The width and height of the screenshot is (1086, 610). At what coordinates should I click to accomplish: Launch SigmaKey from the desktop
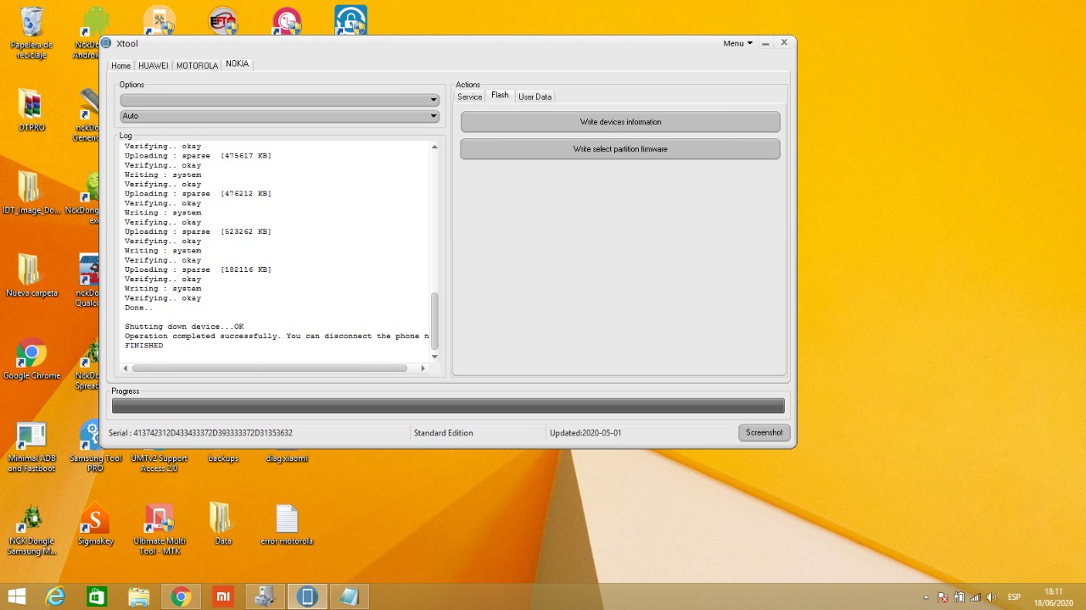tap(95, 524)
